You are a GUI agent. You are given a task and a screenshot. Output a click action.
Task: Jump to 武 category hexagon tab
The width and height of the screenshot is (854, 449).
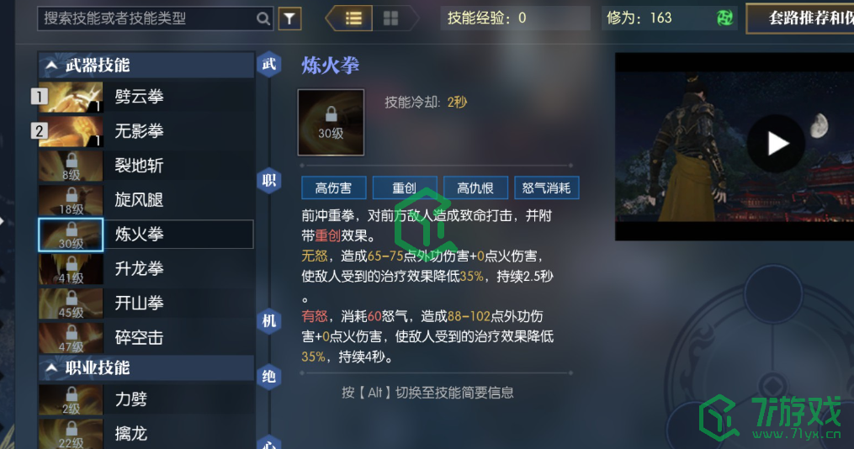[269, 64]
